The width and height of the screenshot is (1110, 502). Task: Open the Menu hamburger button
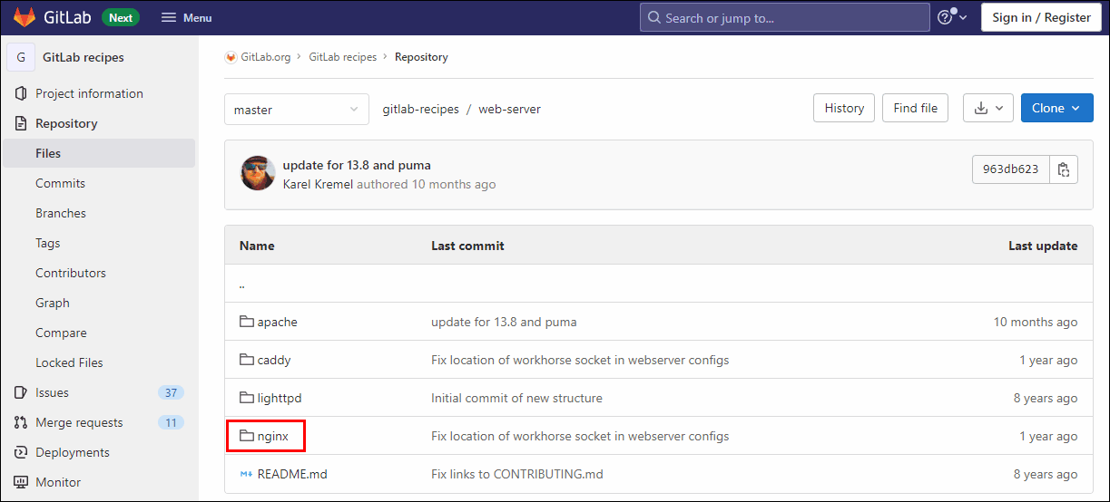pos(186,17)
